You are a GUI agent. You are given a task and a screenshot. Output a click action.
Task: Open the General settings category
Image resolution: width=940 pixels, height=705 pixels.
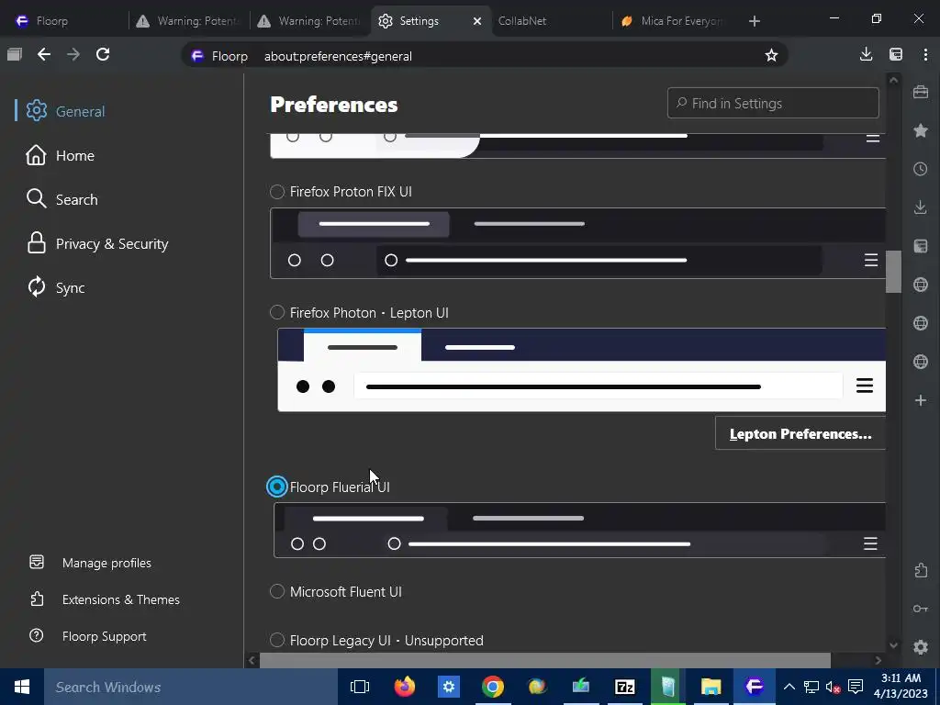coord(66,111)
